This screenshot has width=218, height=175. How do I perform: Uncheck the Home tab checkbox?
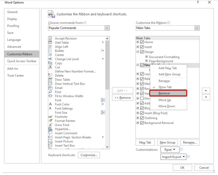(142, 42)
